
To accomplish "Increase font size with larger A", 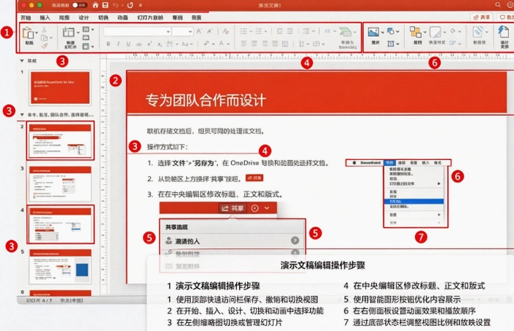I will (x=199, y=31).
